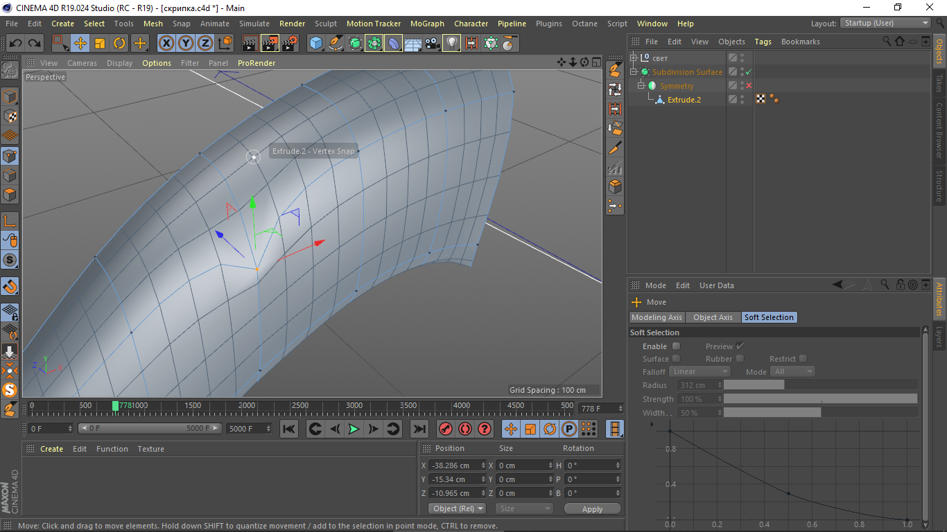Add a deformer from the toolbar

(394, 43)
